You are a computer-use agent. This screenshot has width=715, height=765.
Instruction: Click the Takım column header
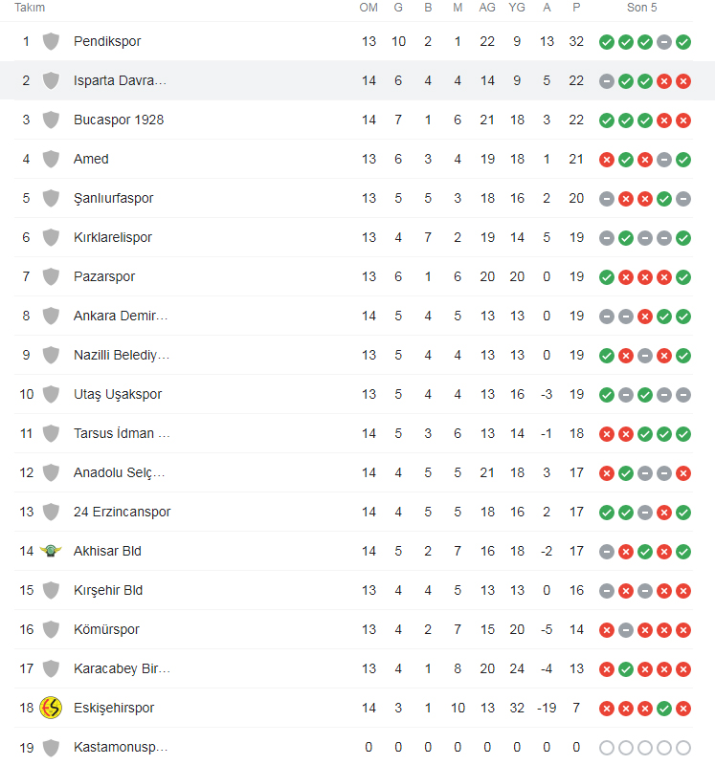pos(30,8)
